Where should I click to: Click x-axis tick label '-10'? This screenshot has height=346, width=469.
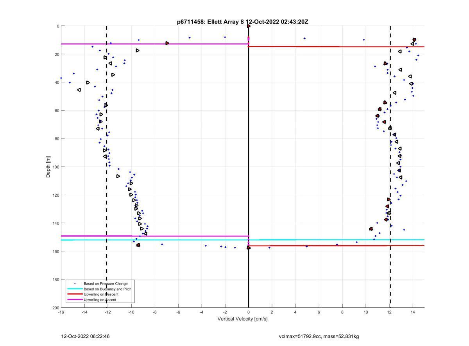tap(131, 312)
